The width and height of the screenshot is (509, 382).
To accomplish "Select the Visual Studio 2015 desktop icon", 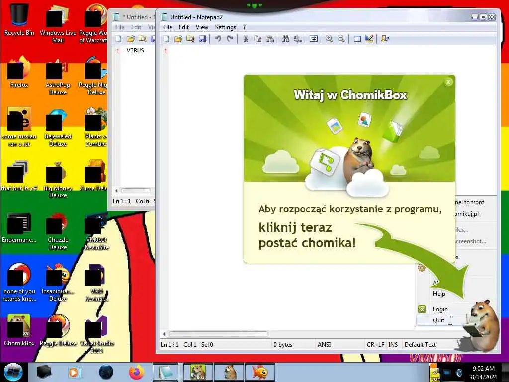I will click(96, 334).
